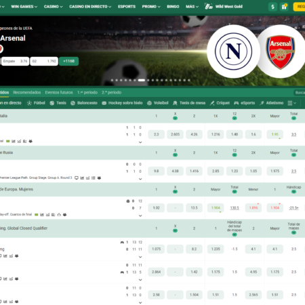The width and height of the screenshot is (305, 305).
Task: Select odds 2.864 in qualifier match
Action: (x=156, y=272)
